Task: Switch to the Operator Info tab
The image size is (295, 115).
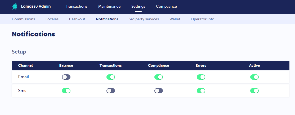Action: point(202,19)
